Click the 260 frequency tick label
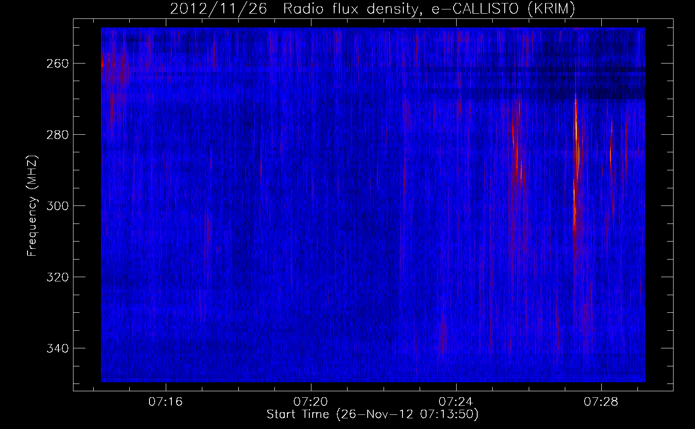The height and width of the screenshot is (429, 695). 57,63
